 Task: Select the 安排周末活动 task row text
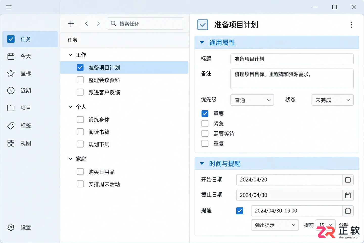pos(104,184)
